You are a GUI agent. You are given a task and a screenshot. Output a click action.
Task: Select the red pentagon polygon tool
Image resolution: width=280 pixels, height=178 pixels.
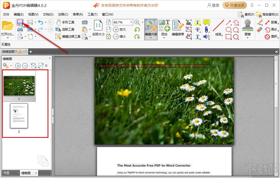236,29
